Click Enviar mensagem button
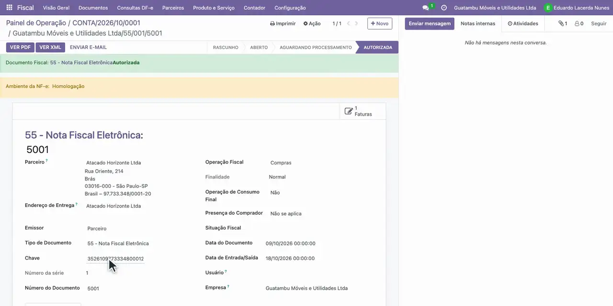Image resolution: width=613 pixels, height=306 pixels. click(x=430, y=23)
